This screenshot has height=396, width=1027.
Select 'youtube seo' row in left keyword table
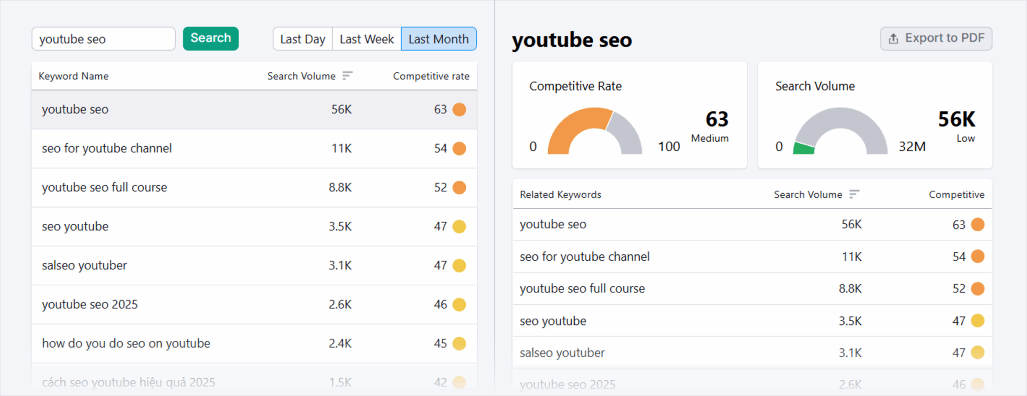pos(254,110)
